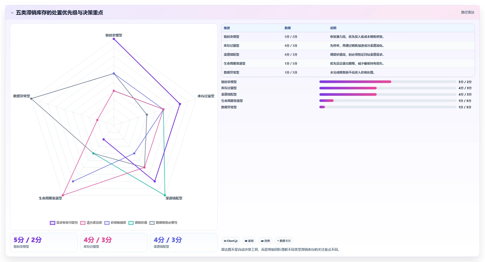Click the 五类滞销库存的处置优先级与决策重点 title
Viewport: 485px width, 262px height.
59,13
